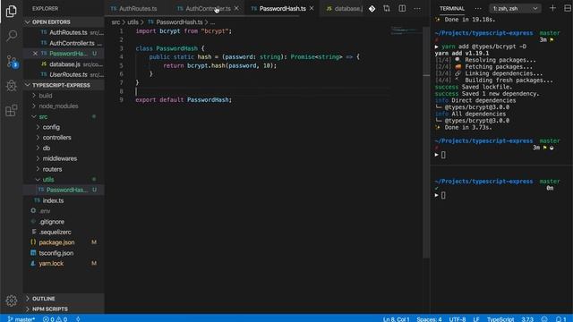Switch to the AuthController.ts tab
The image size is (573, 322).
[x=208, y=8]
